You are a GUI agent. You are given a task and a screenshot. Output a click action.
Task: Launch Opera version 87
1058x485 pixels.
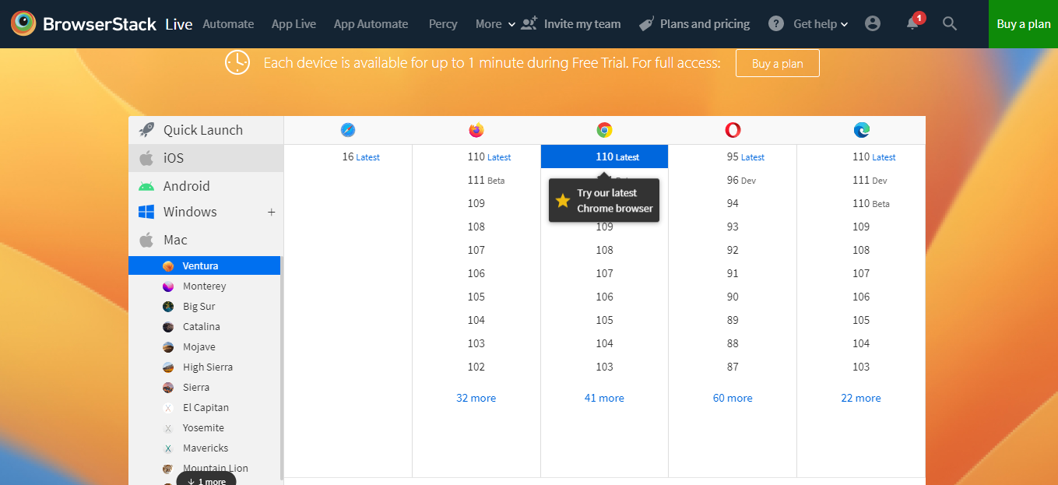tap(733, 367)
